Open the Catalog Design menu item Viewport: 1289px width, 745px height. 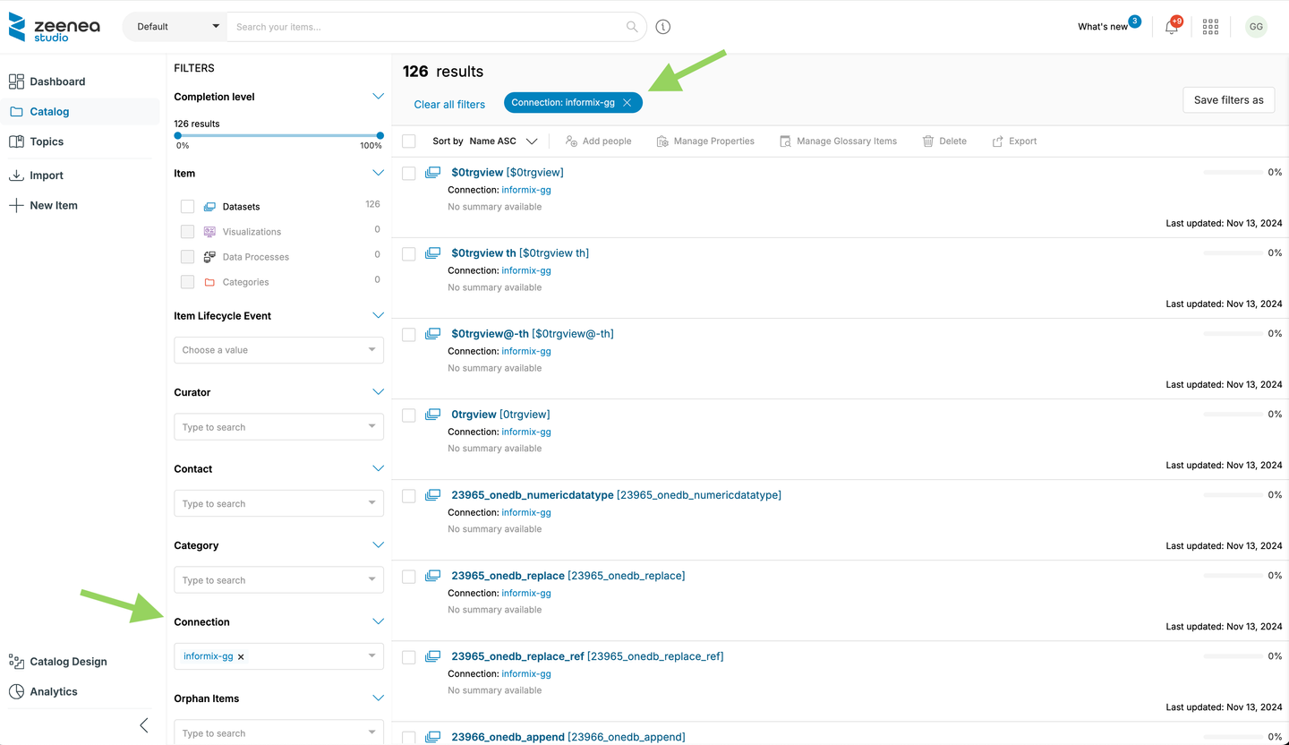pos(68,662)
